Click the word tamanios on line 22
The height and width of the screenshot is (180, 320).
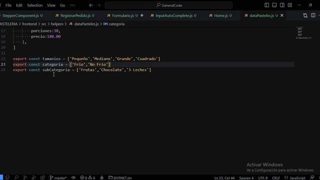(51, 59)
